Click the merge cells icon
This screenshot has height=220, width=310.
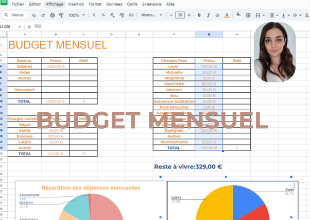coord(258,15)
